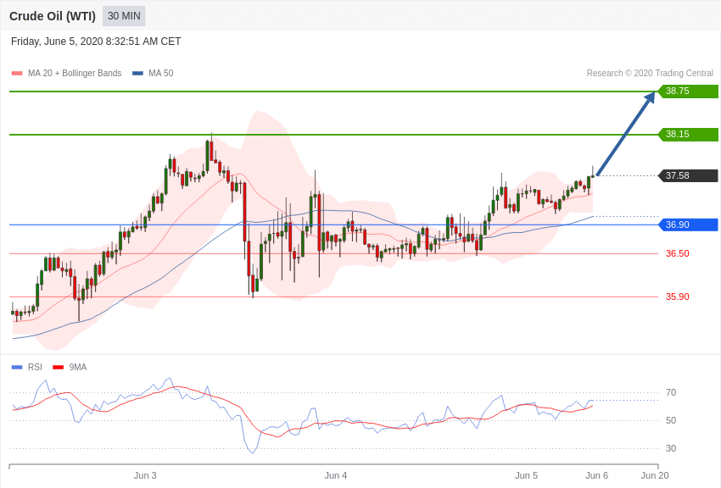The image size is (721, 488).
Task: Click the 9MA red legend swatch
Action: tap(58, 367)
